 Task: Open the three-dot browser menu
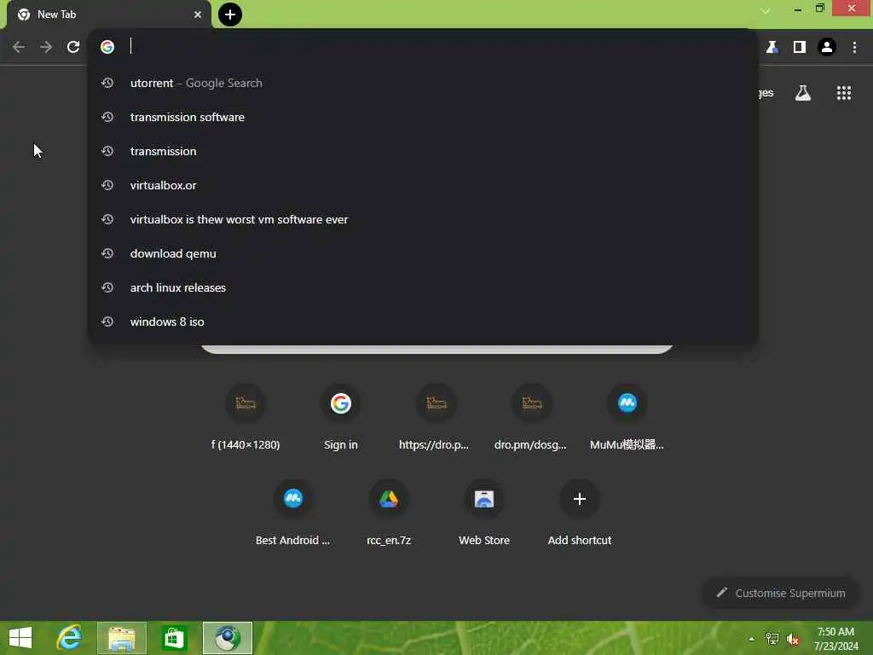coord(854,48)
